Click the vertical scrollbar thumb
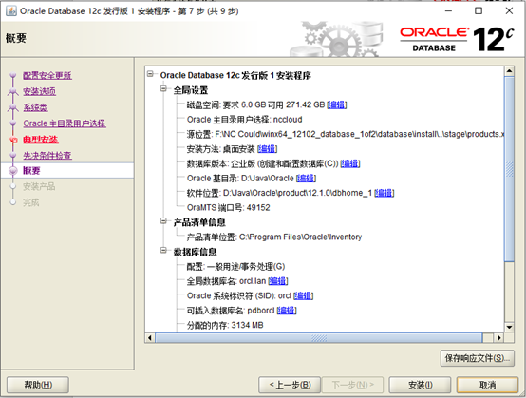Viewport: 526px width, 398px height. pyautogui.click(x=509, y=169)
